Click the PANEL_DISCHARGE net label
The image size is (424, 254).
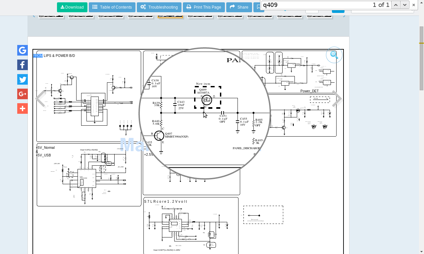[246, 148]
